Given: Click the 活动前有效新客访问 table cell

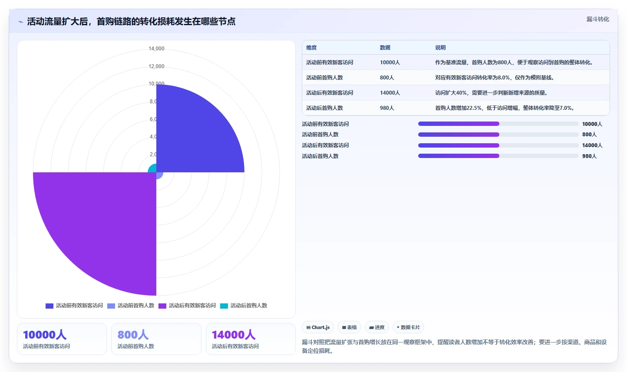Looking at the screenshot, I should pyautogui.click(x=330, y=63).
